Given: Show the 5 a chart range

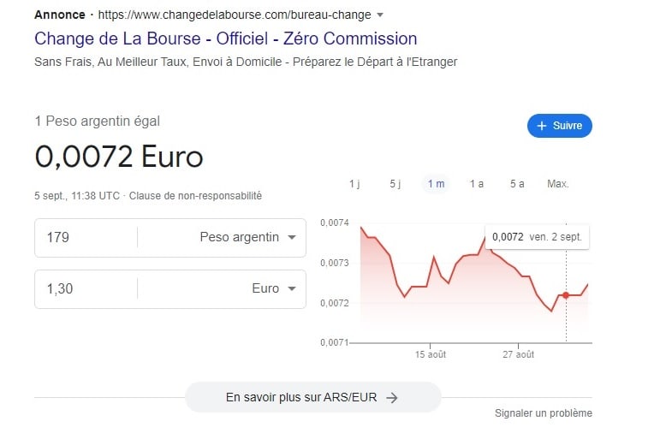Looking at the screenshot, I should (x=517, y=184).
